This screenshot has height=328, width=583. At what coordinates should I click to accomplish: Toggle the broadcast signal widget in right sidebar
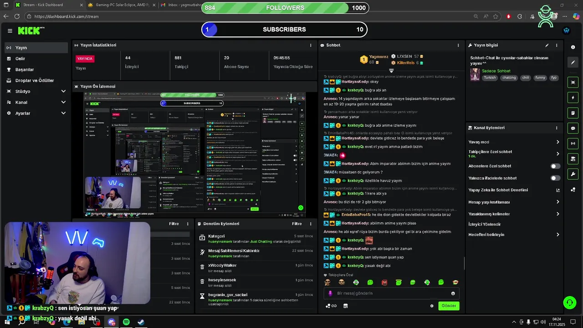[x=573, y=143]
